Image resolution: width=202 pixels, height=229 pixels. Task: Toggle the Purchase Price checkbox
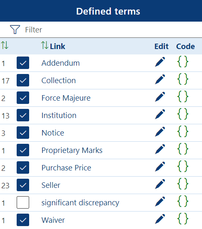coord(23,167)
